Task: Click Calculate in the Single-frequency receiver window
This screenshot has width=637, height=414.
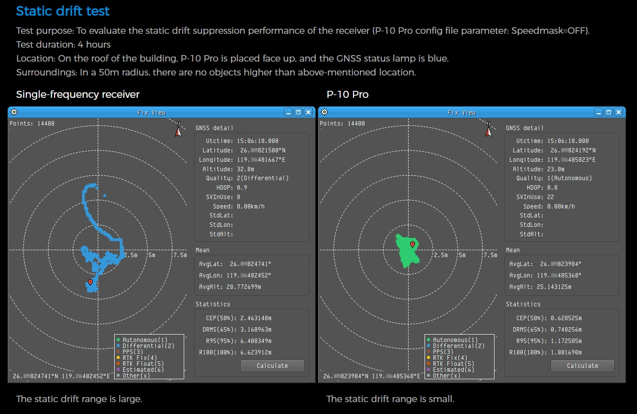Action: point(272,366)
